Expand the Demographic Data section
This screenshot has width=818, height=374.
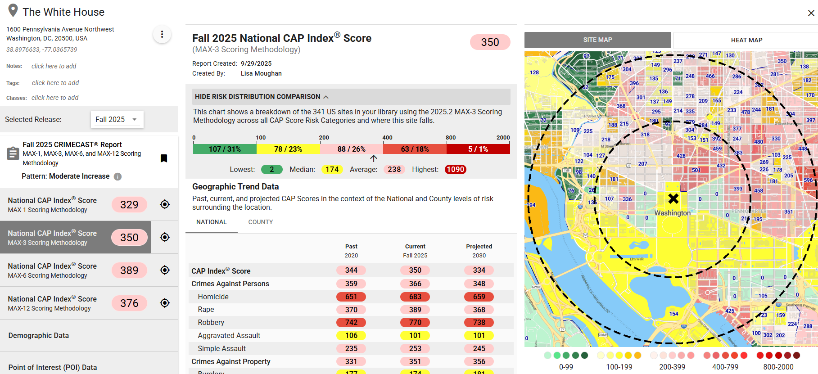pos(39,335)
